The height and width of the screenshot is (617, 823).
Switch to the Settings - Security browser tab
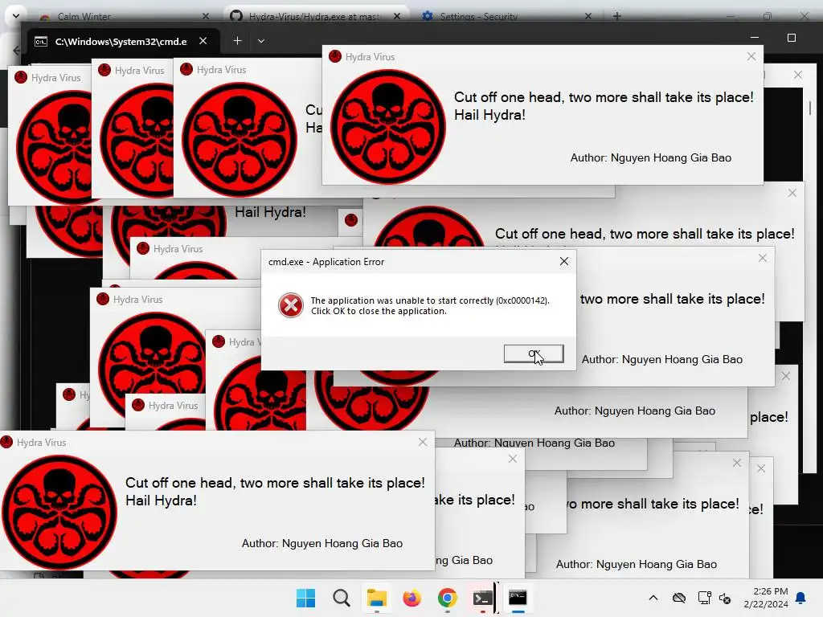(x=506, y=16)
